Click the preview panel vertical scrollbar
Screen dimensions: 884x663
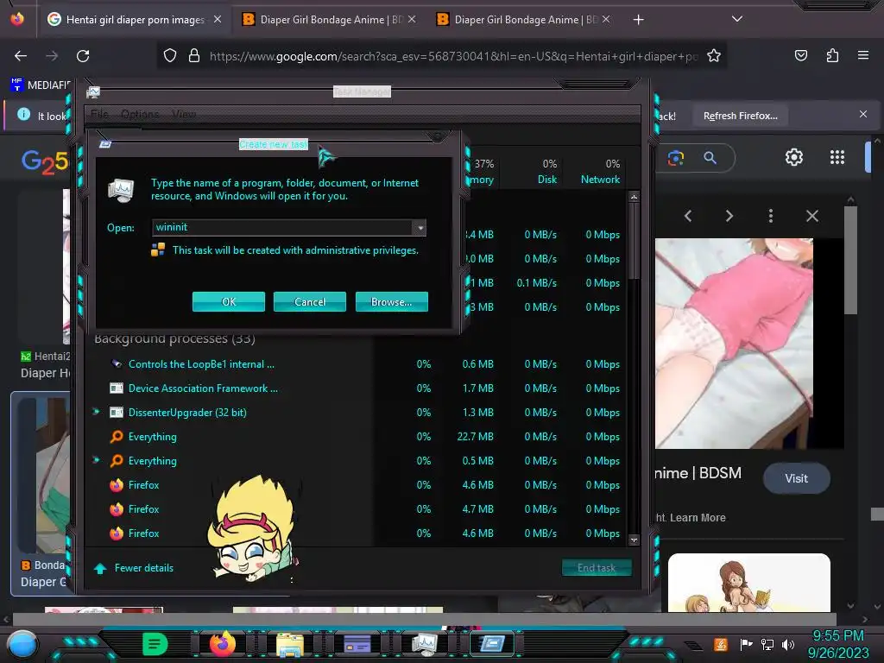coord(850,261)
